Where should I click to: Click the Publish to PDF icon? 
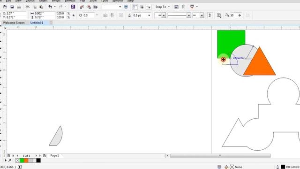[96, 7]
